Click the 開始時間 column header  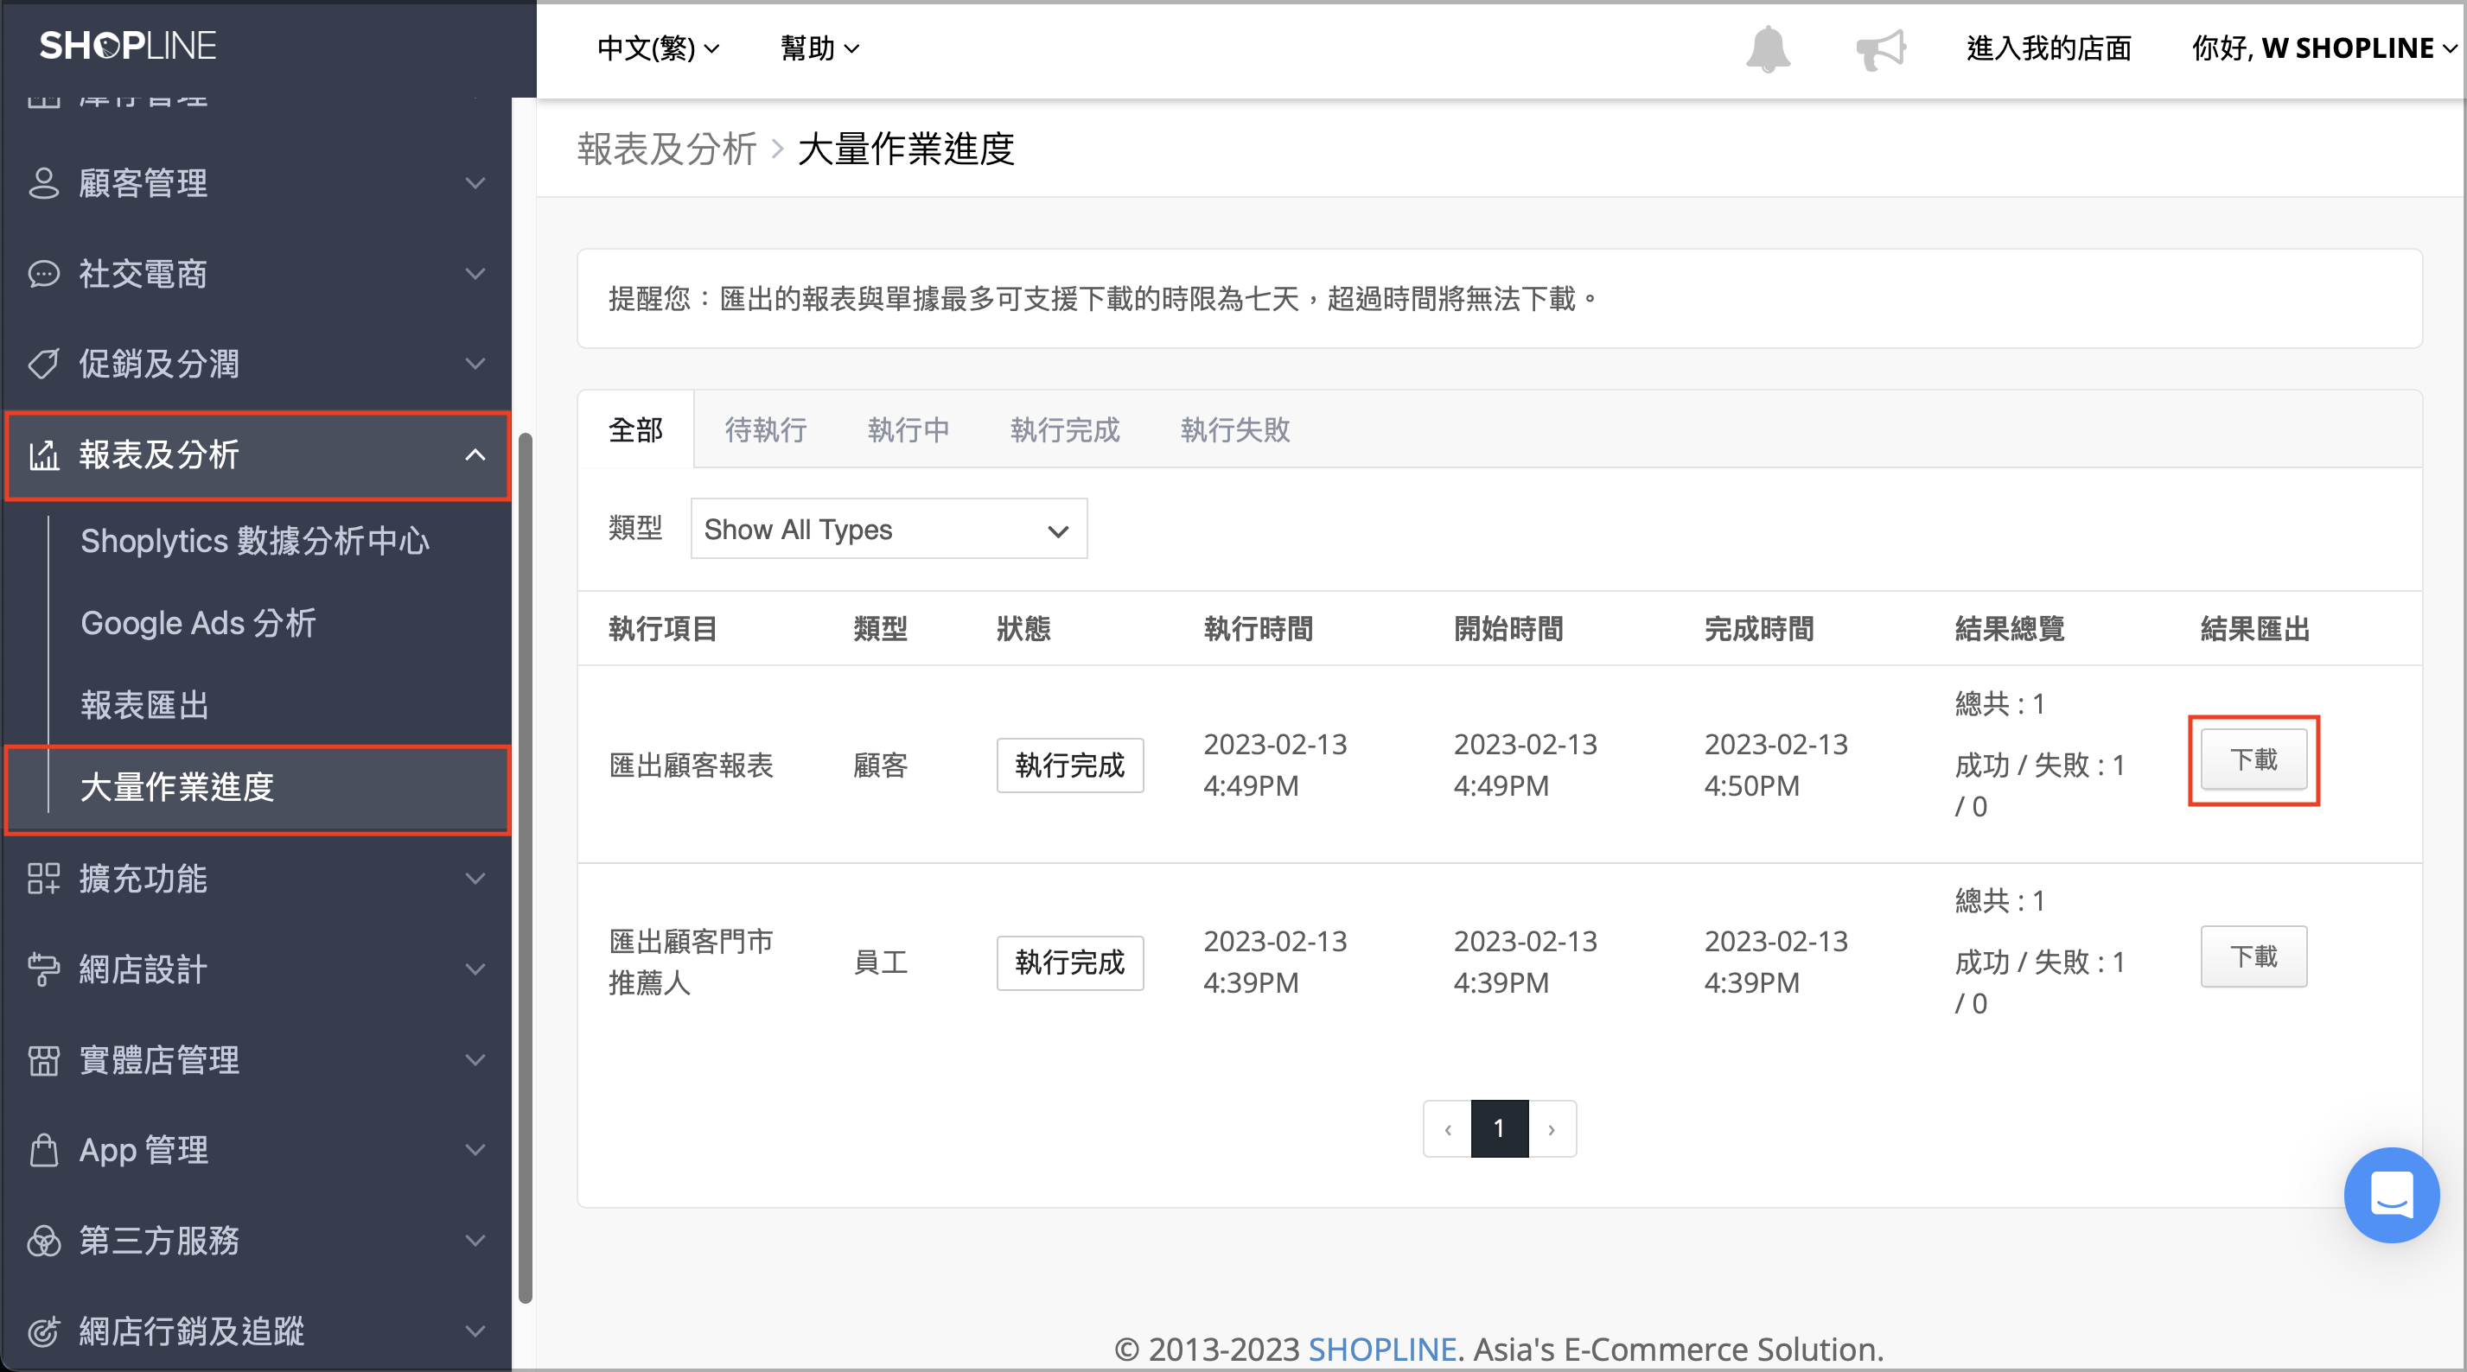pyautogui.click(x=1508, y=629)
